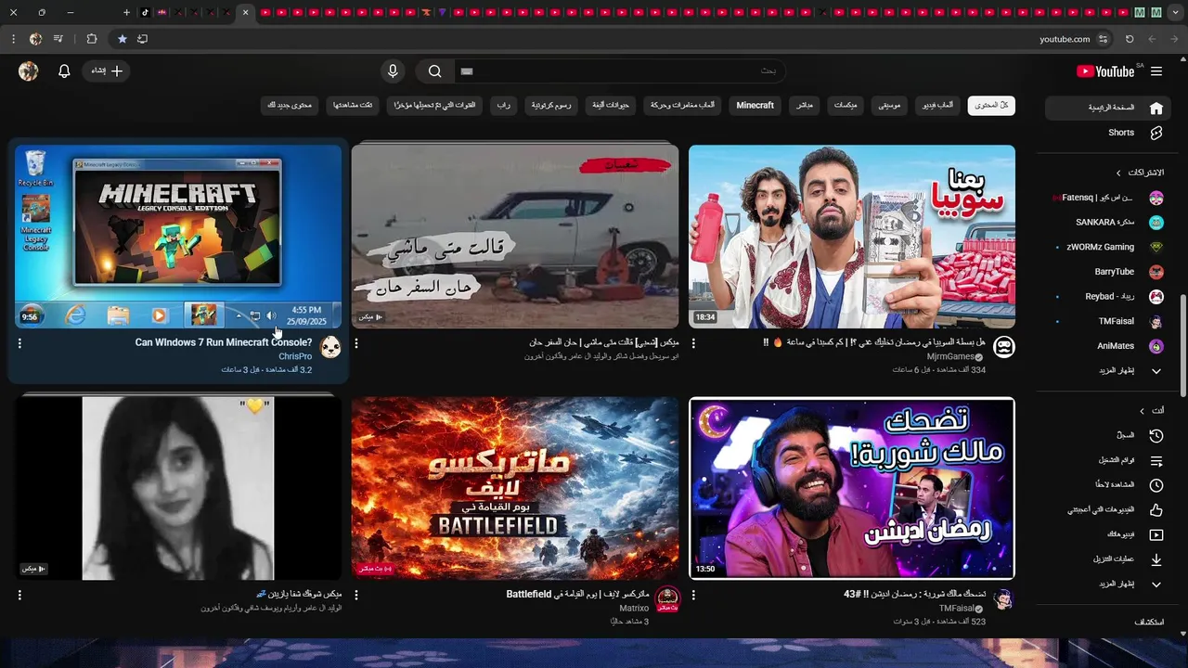This screenshot has height=668, width=1188.
Task: Open the Subscriptions (الاشتراكات) section header
Action: pyautogui.click(x=1140, y=173)
